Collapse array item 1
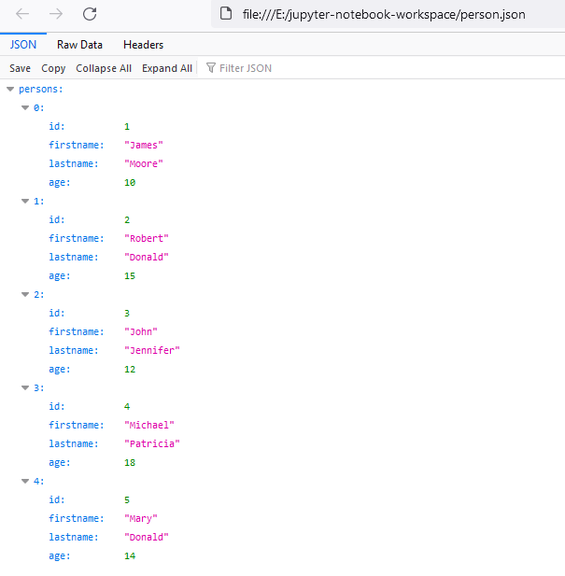This screenshot has width=565, height=576. (x=25, y=202)
